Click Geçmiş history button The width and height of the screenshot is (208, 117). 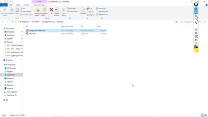click(x=90, y=15)
